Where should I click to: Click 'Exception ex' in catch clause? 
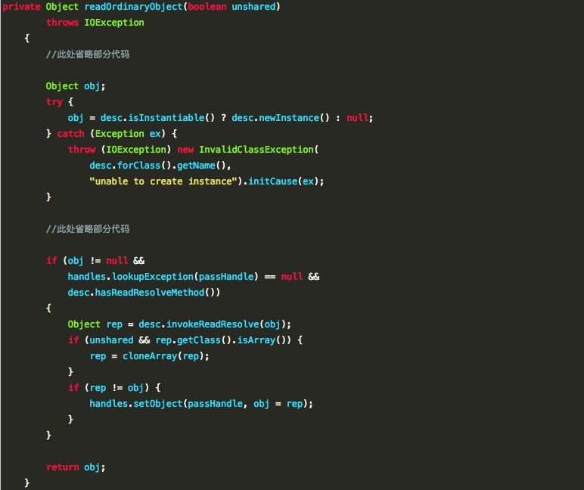(128, 134)
